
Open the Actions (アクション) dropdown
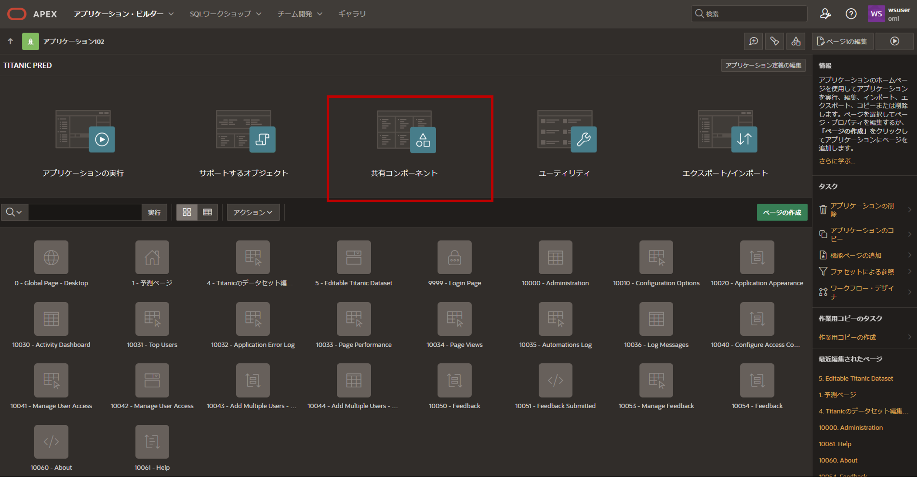click(253, 212)
